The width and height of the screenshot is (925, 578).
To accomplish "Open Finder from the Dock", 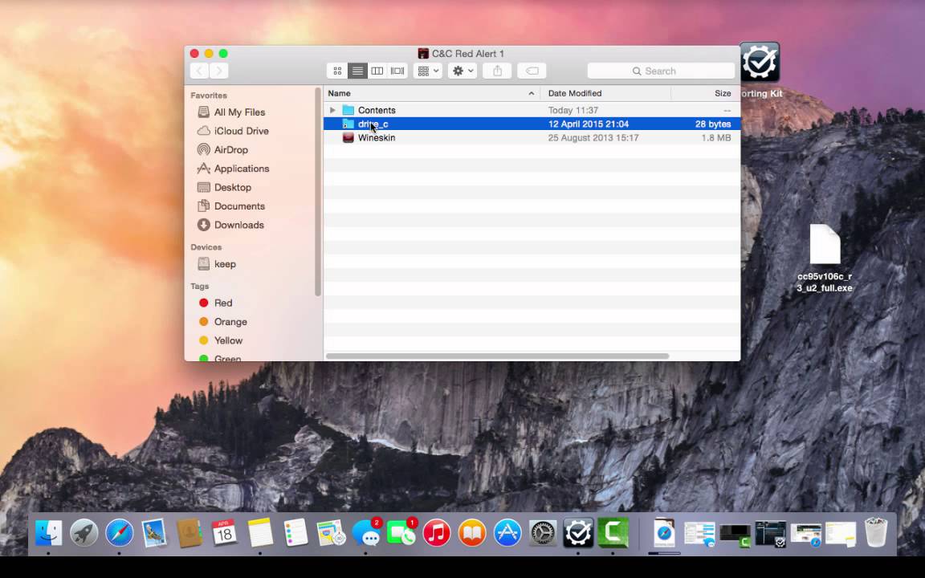I will click(48, 533).
